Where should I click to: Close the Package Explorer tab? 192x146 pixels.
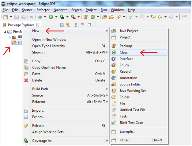point(38,25)
